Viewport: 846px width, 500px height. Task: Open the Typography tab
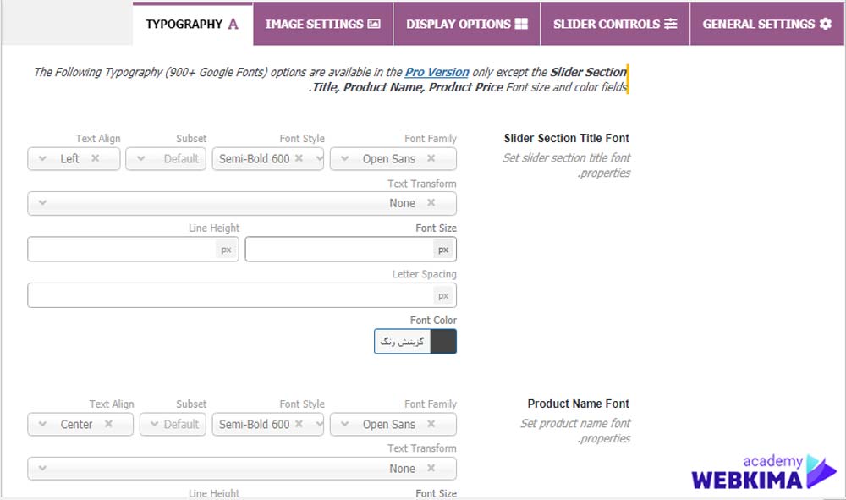tap(192, 25)
